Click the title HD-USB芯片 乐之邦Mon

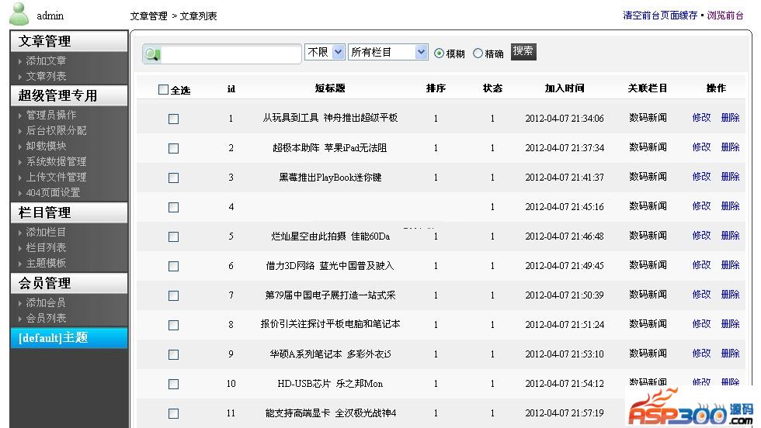point(330,384)
